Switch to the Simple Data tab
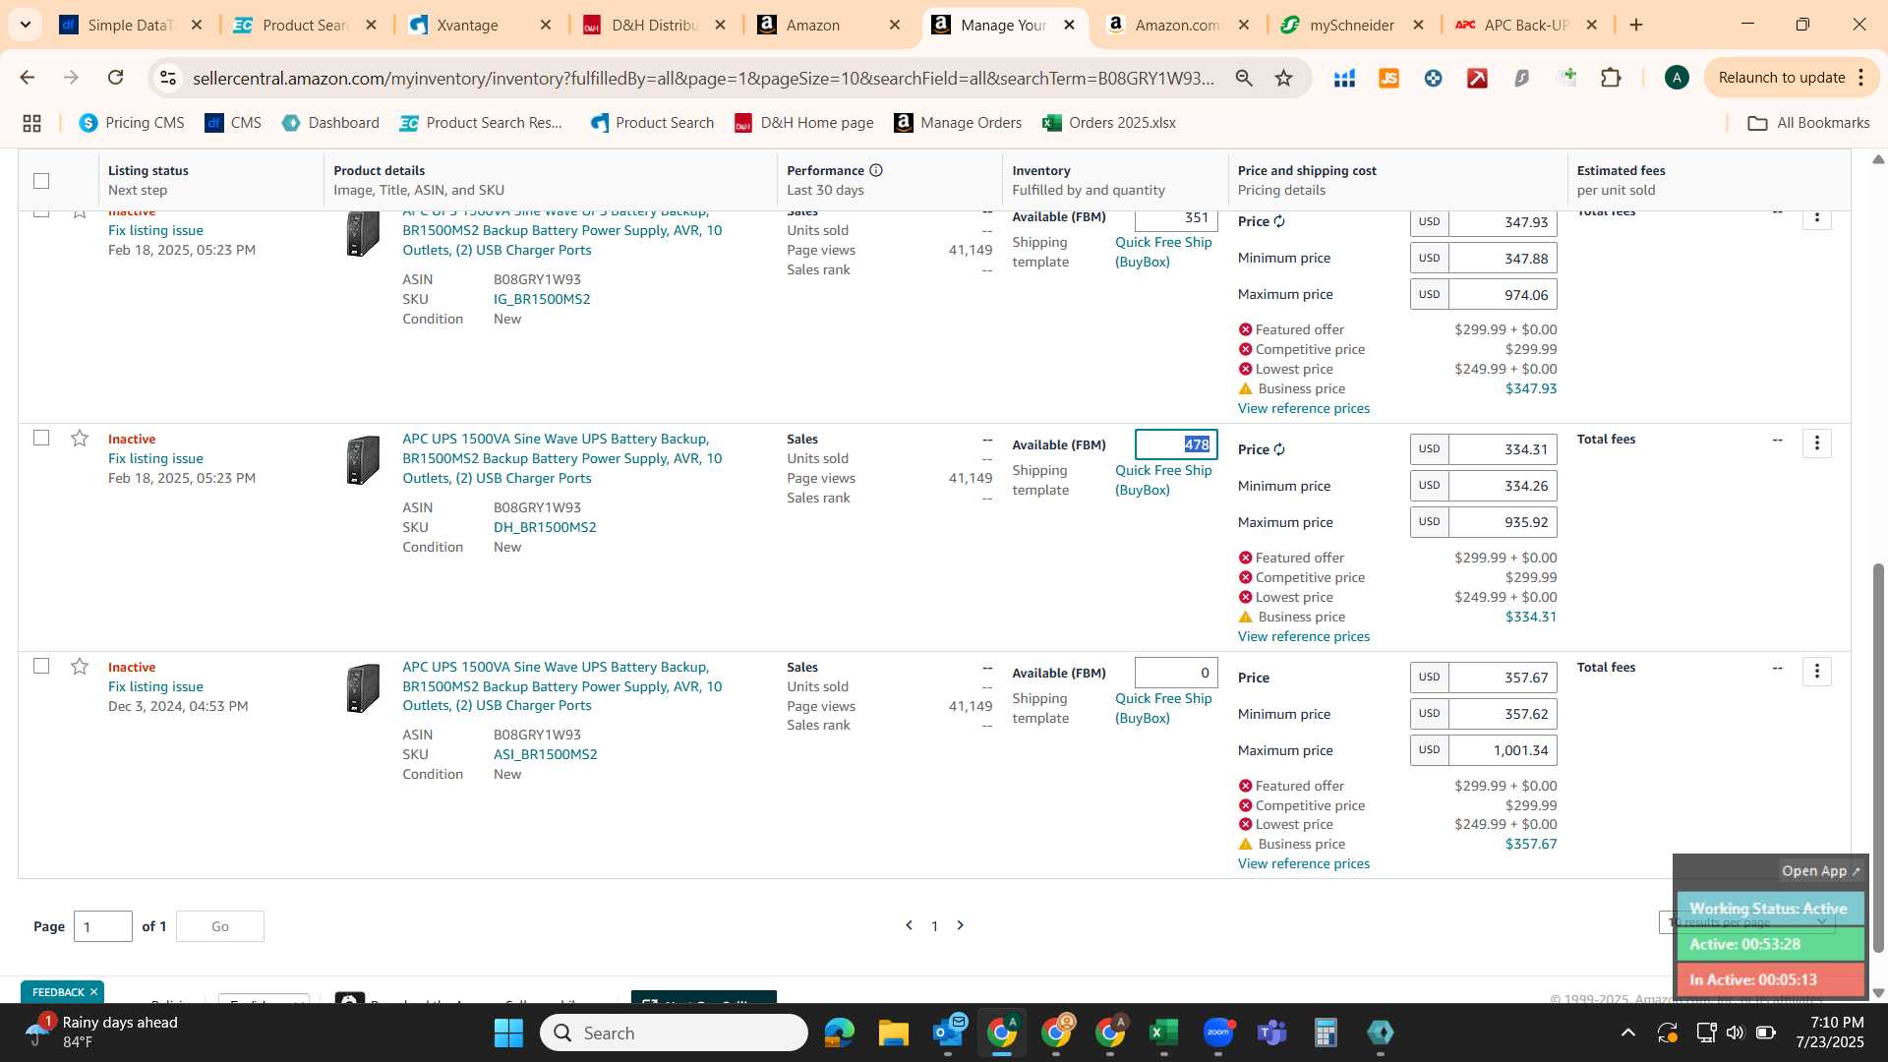1888x1062 pixels. click(x=131, y=25)
